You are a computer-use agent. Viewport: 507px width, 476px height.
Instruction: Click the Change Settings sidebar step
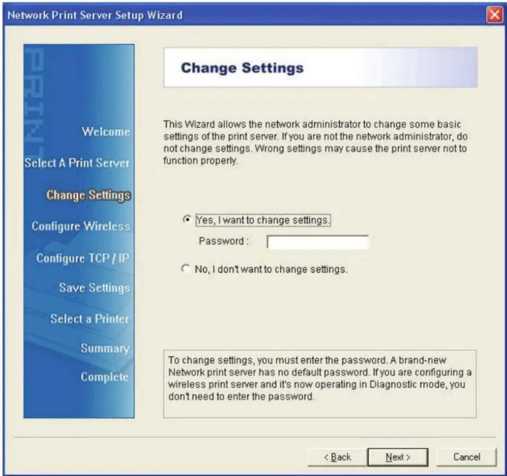click(88, 195)
